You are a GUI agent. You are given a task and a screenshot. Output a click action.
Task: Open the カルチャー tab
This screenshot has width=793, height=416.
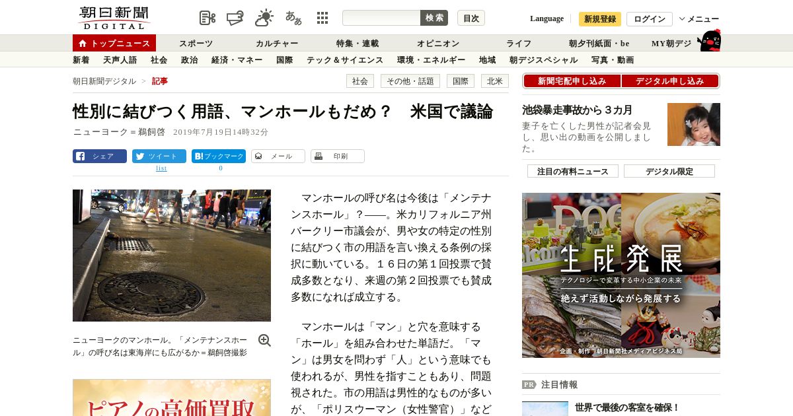(277, 44)
